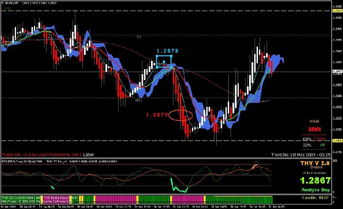Select the cyan rectangle marker near 1.2878
The height and width of the screenshot is (209, 343).
tap(164, 61)
